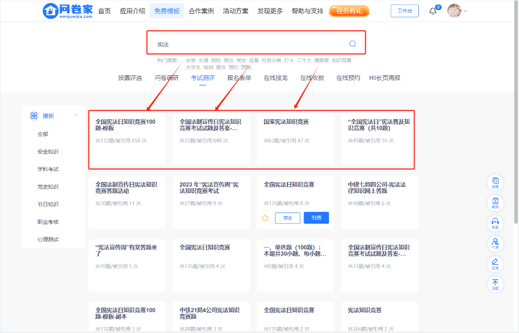The width and height of the screenshot is (519, 333).
Task: Open the 工作台 button
Action: coord(405,11)
